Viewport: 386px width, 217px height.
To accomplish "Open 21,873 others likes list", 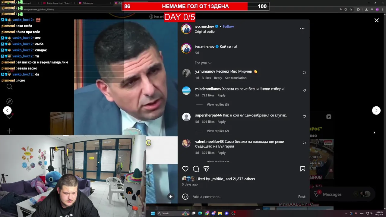I will (x=244, y=179).
